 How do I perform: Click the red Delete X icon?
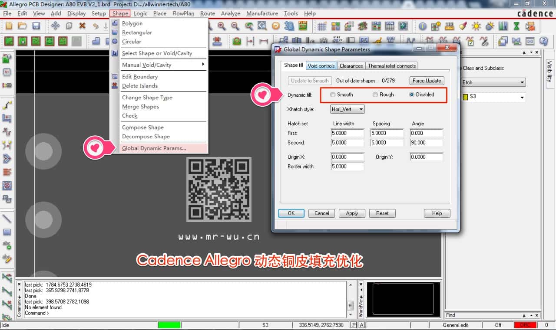coord(82,26)
